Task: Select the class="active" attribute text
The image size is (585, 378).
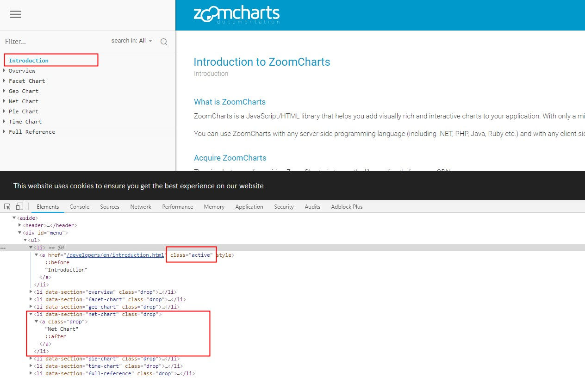Action: tap(192, 255)
